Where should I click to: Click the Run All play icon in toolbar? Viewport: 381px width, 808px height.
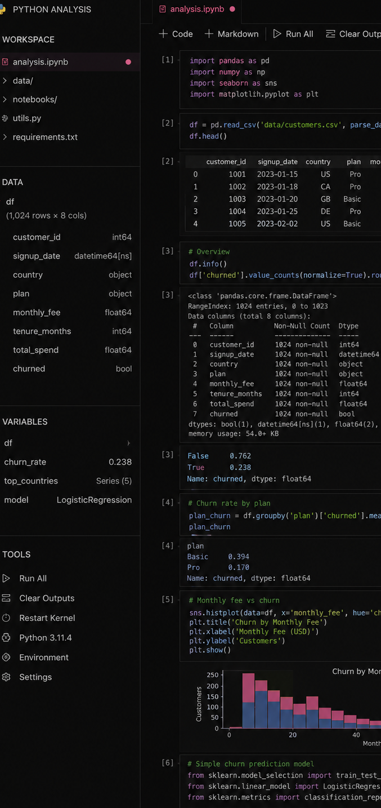277,34
